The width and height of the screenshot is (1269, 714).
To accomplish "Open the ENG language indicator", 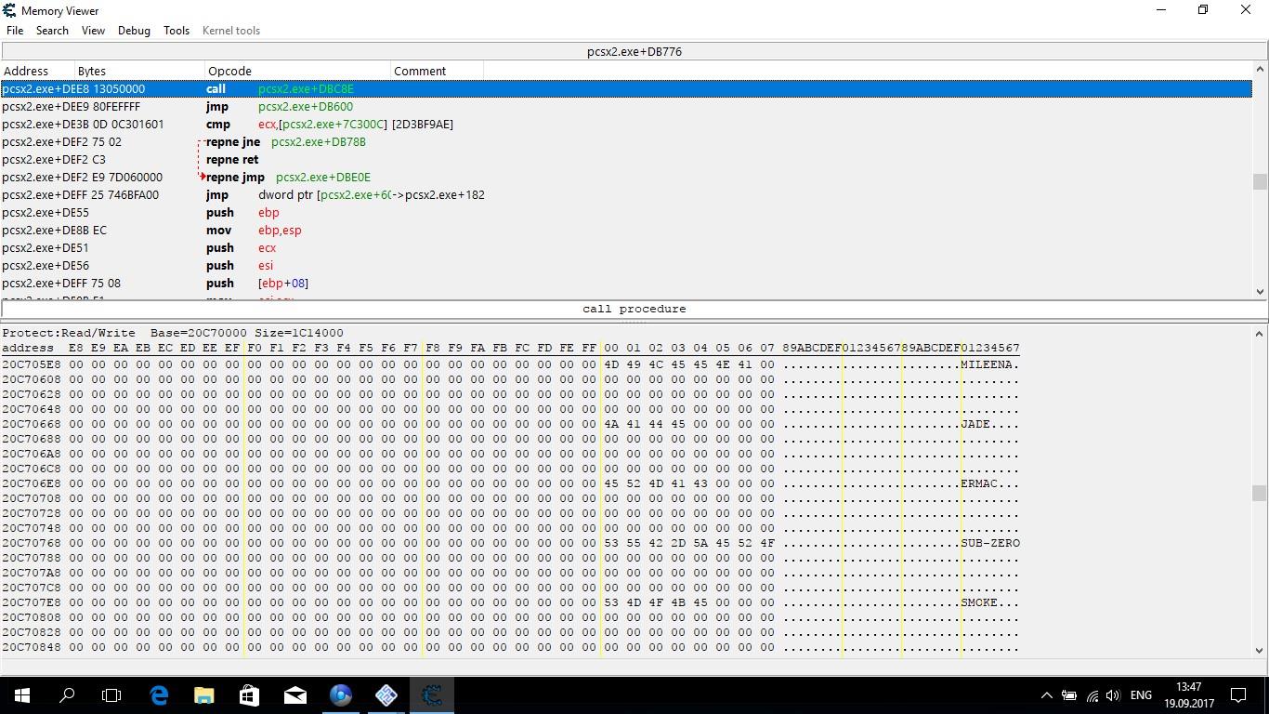I will click(x=1141, y=694).
